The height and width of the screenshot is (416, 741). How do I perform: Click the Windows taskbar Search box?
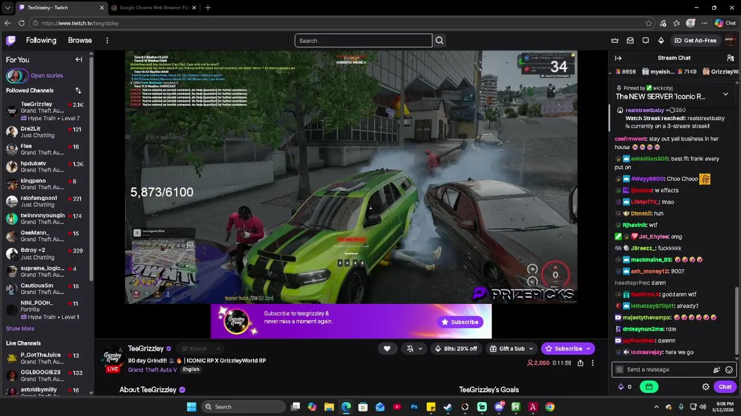point(243,407)
